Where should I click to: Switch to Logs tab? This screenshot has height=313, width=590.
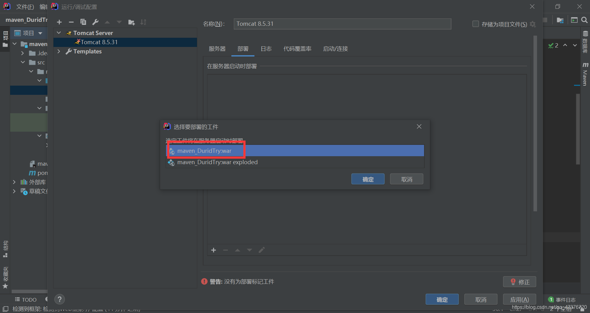tap(266, 49)
